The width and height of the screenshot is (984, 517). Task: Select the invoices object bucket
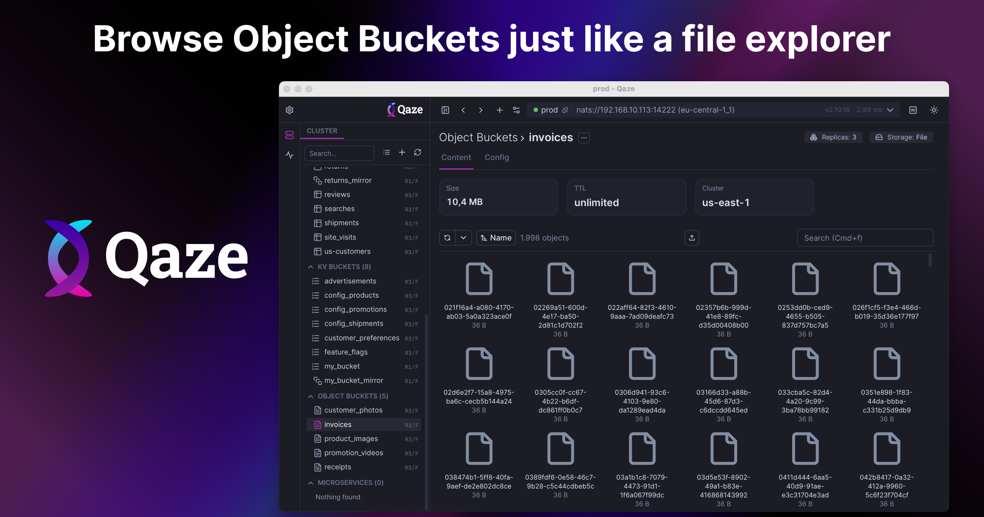364,425
